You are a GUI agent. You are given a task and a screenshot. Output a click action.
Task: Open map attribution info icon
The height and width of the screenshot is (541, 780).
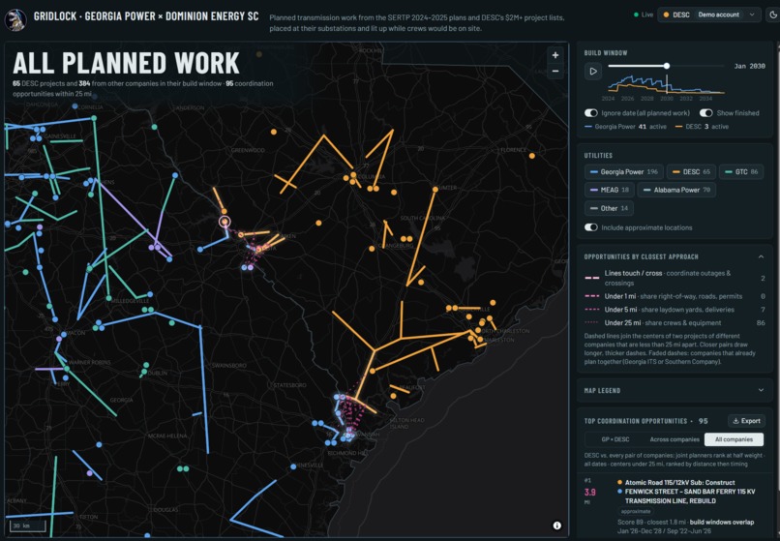pyautogui.click(x=557, y=526)
